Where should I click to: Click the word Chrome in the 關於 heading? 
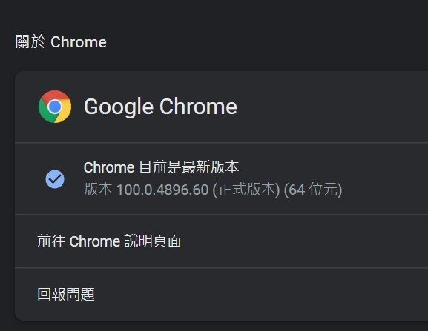(79, 42)
